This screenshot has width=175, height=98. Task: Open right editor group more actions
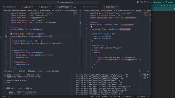148,7
